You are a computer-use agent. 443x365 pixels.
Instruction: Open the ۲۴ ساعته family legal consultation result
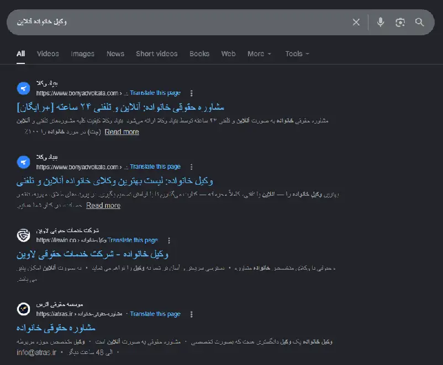click(120, 107)
